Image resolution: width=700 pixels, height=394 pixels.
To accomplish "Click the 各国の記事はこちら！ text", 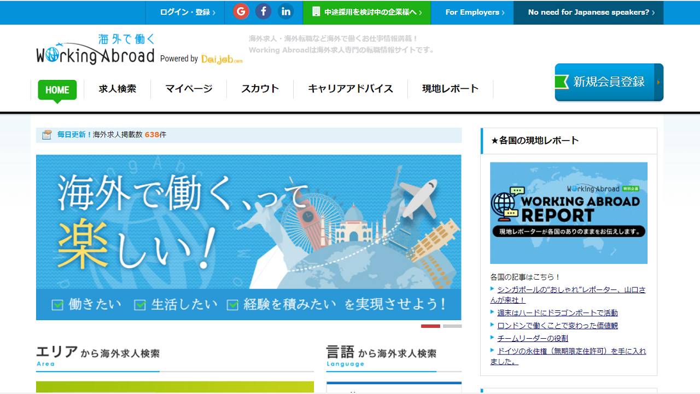I will click(x=525, y=277).
